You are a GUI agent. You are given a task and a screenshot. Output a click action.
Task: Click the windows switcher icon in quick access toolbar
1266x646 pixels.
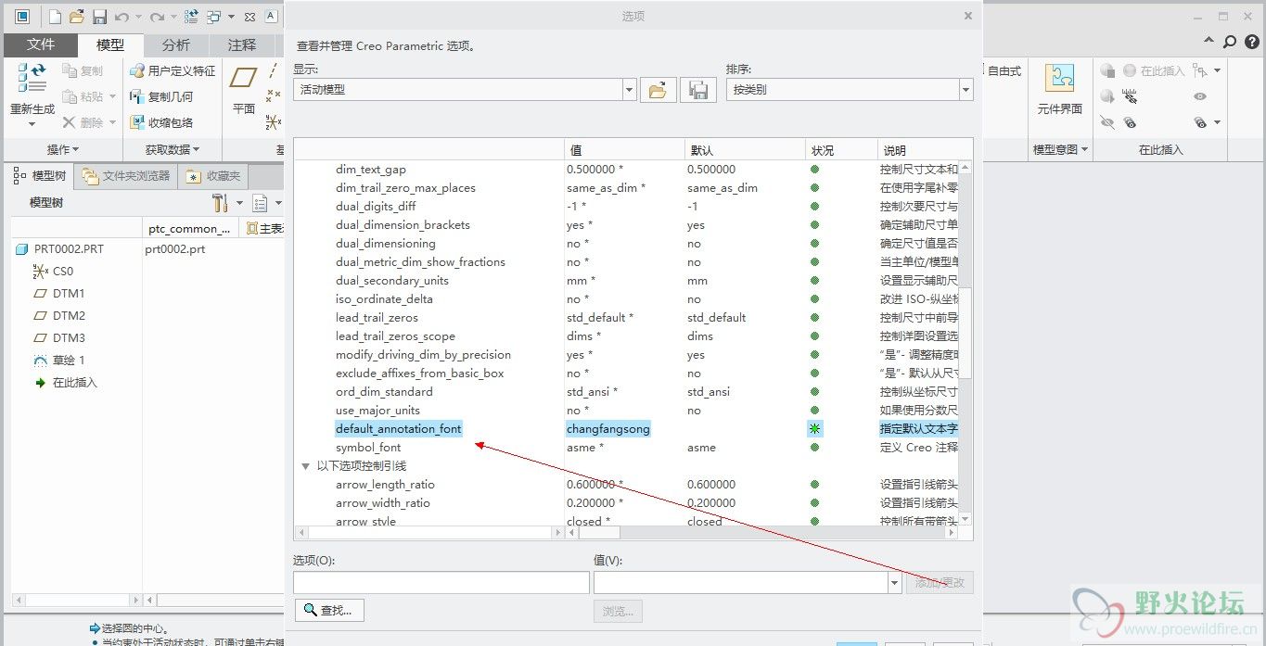click(x=214, y=17)
